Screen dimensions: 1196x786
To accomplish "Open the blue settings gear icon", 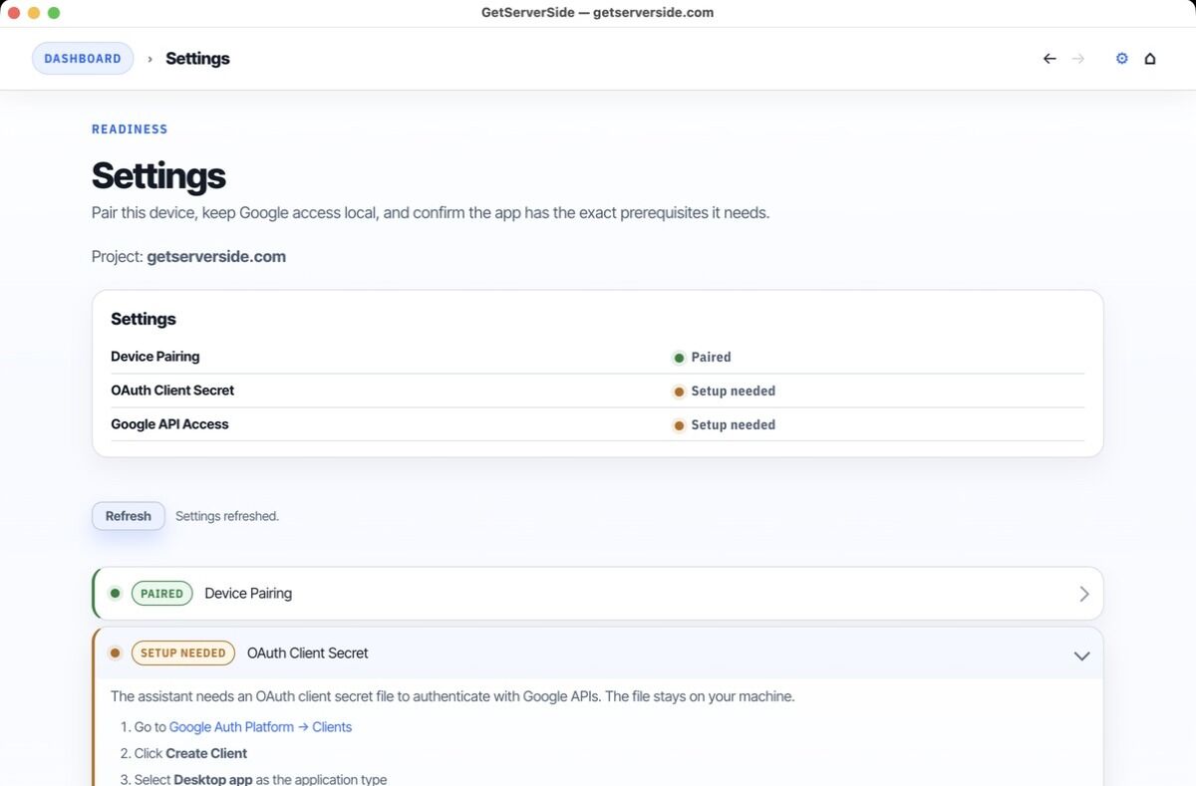I will coord(1121,58).
